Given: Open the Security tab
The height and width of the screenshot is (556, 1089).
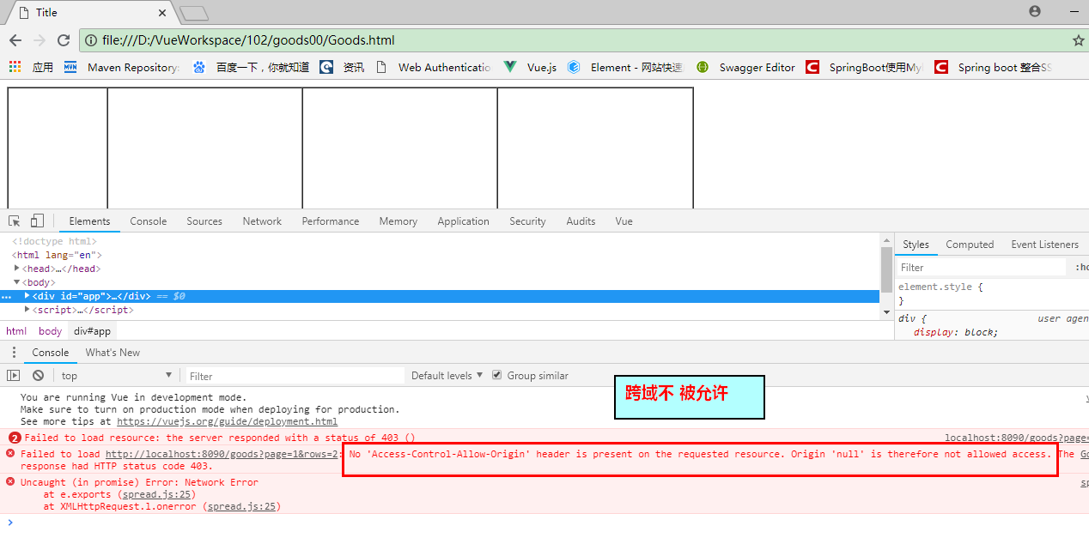Looking at the screenshot, I should (x=527, y=221).
